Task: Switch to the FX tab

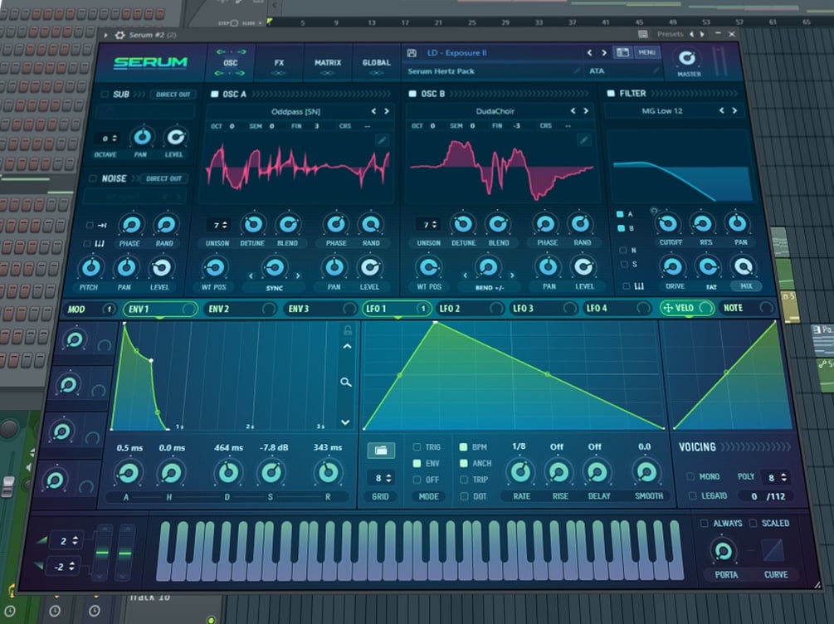Action: coord(279,63)
